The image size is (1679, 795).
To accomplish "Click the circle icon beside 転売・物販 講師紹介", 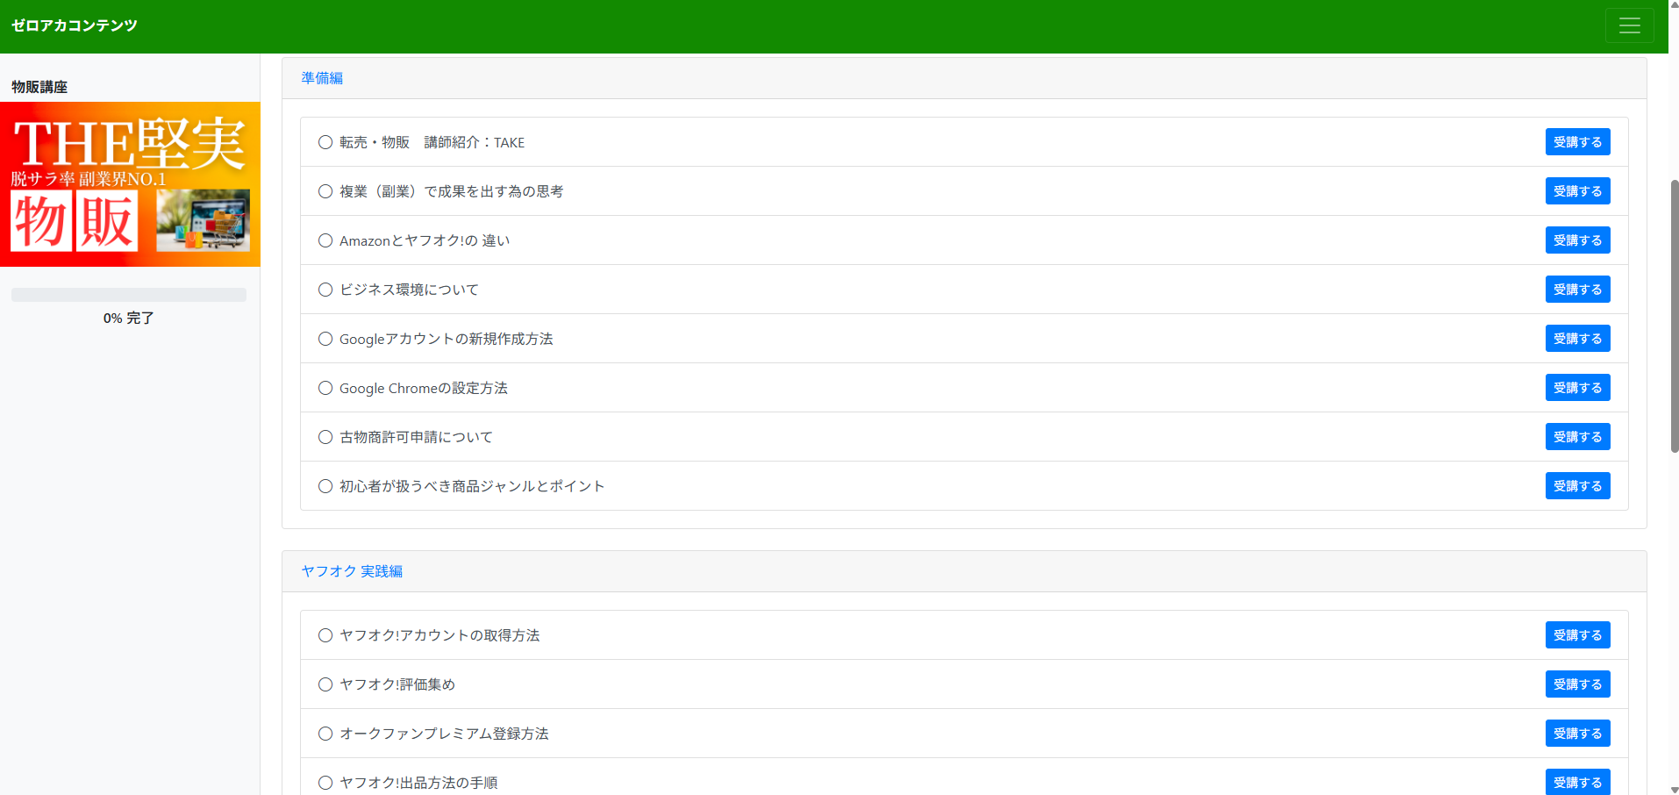I will coord(325,142).
